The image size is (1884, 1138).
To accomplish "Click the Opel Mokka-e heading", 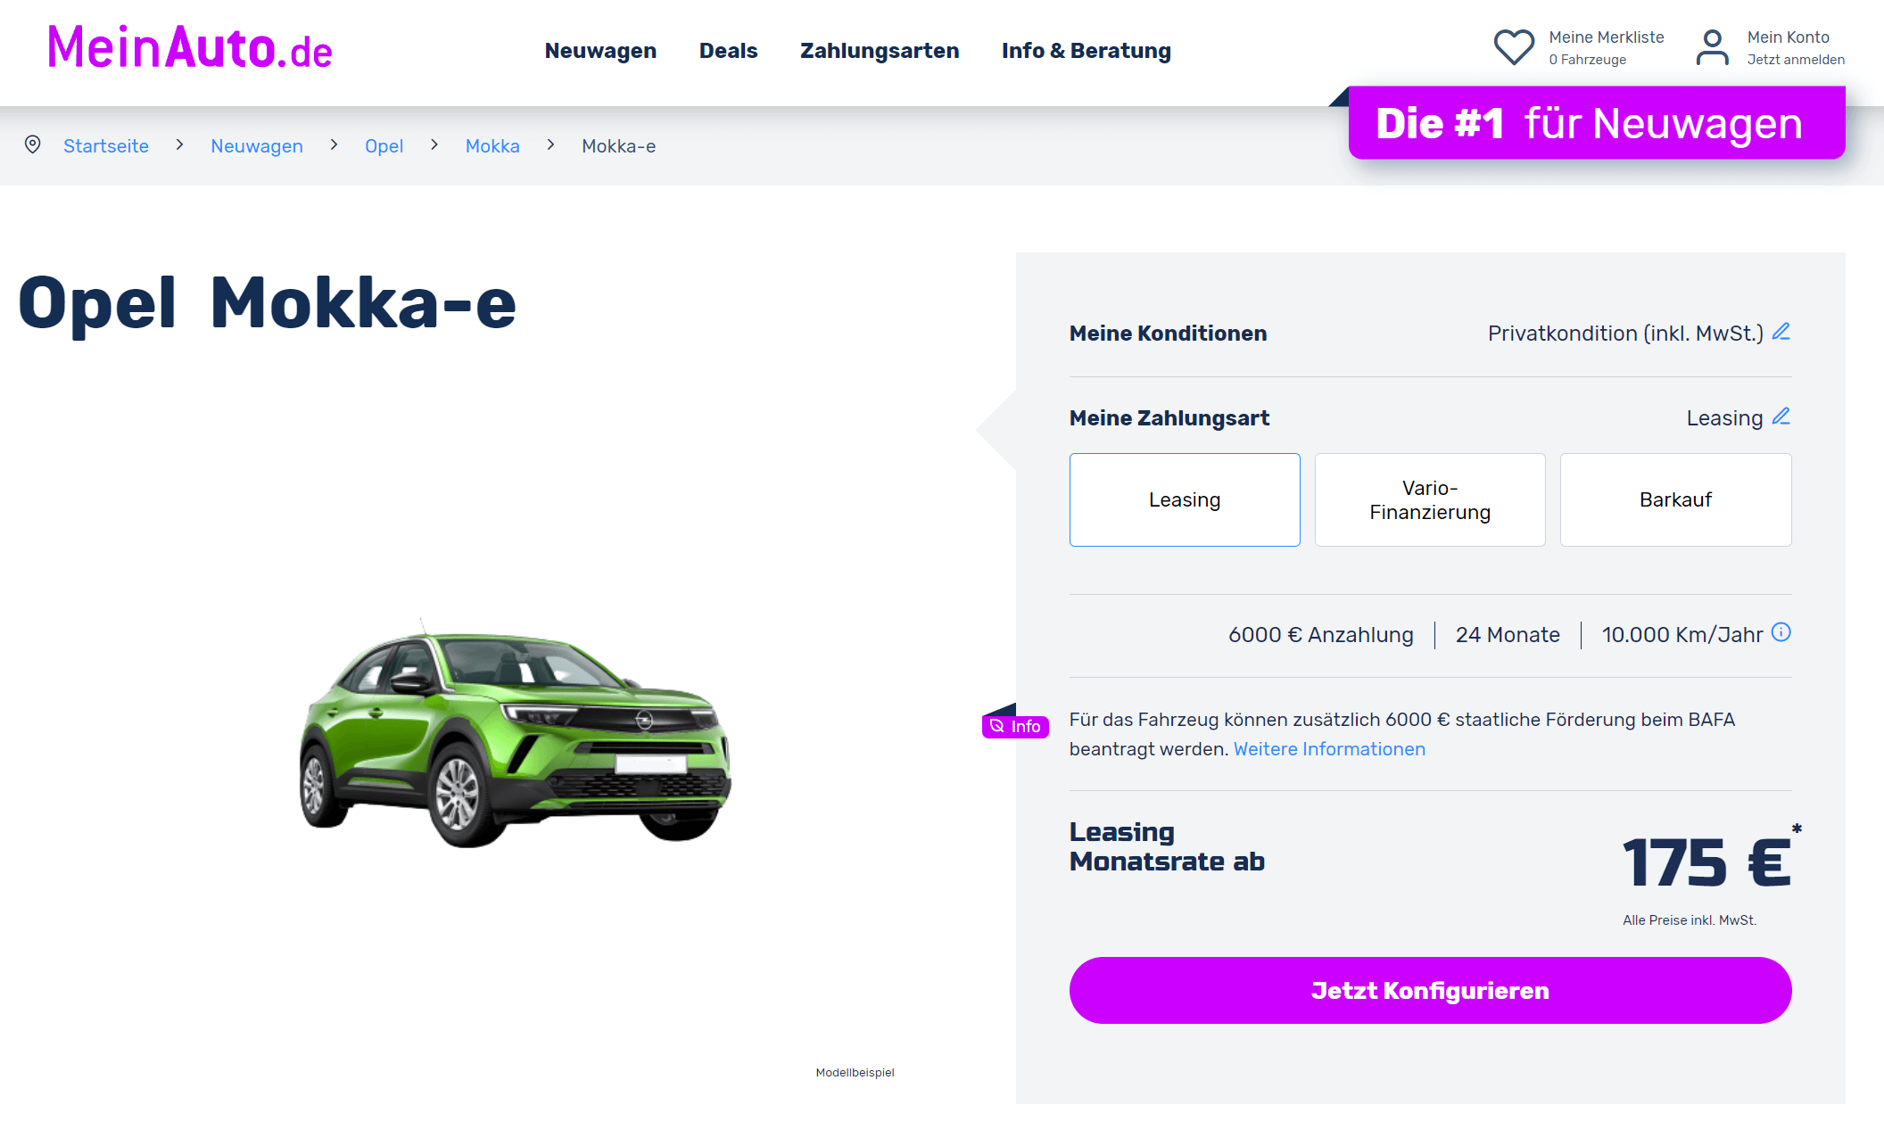I will (x=267, y=304).
